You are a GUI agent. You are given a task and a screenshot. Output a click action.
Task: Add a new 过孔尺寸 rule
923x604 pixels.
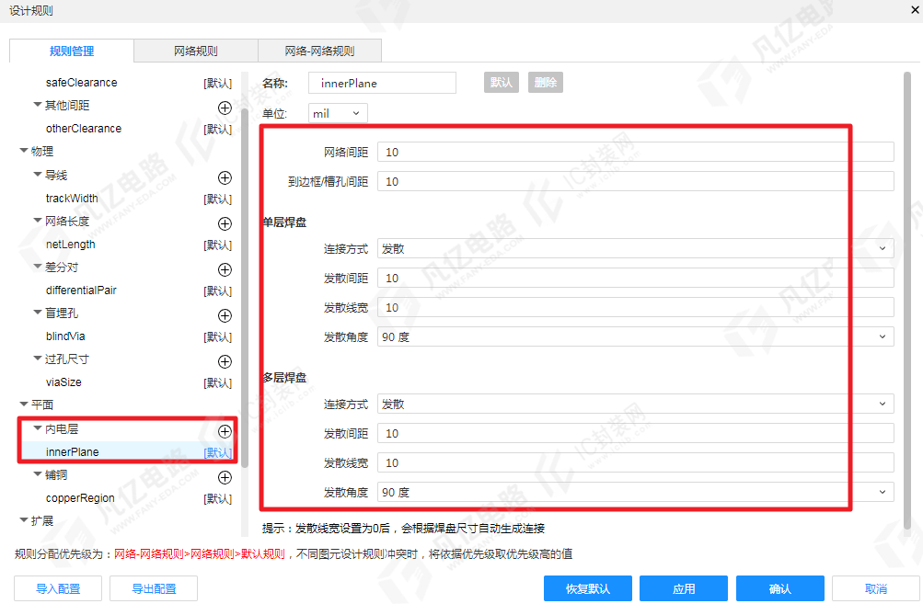225,361
